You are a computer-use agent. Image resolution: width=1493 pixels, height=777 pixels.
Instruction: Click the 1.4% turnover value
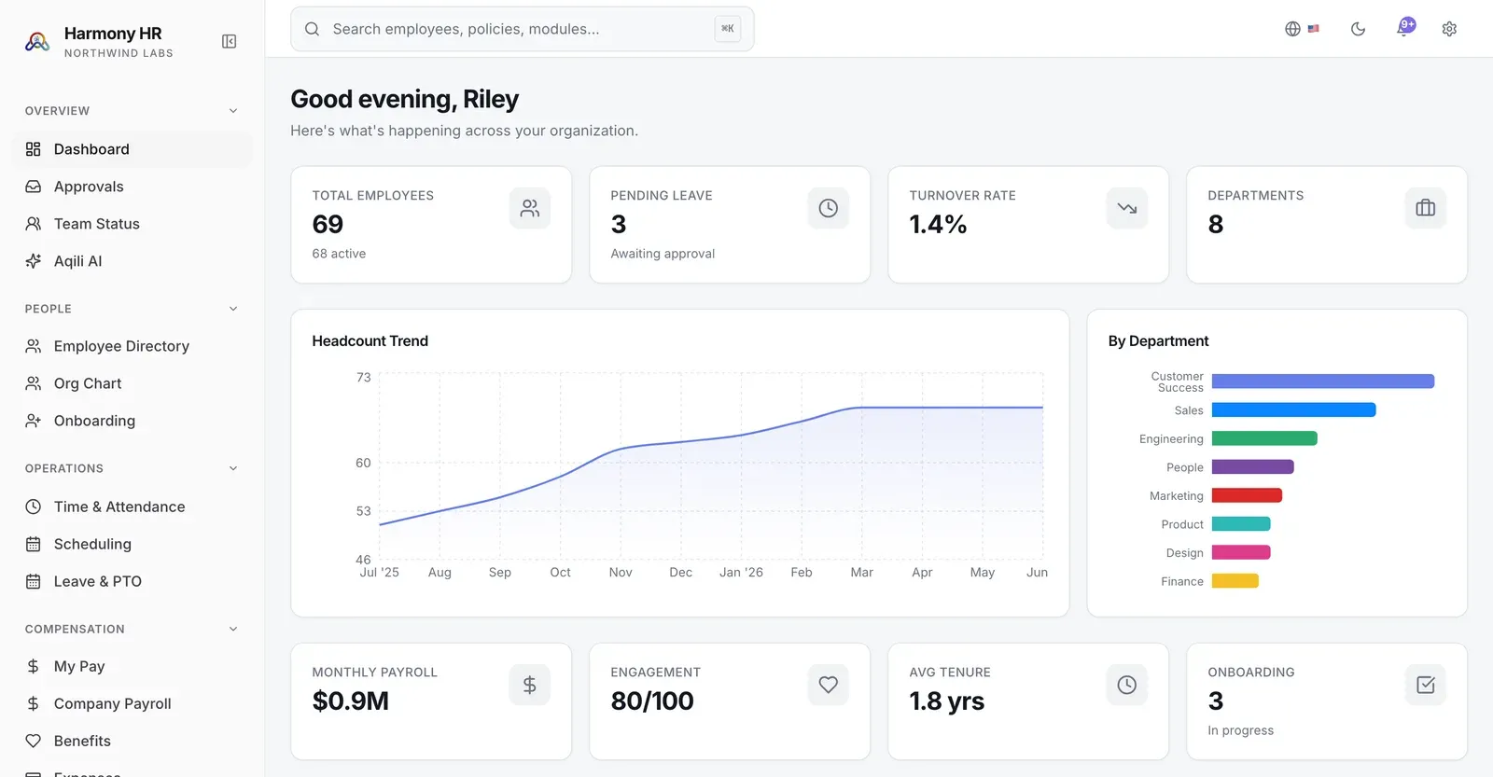[x=938, y=225]
